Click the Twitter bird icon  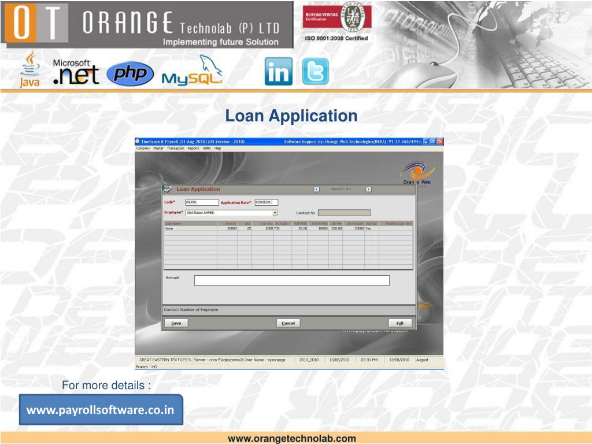[315, 71]
